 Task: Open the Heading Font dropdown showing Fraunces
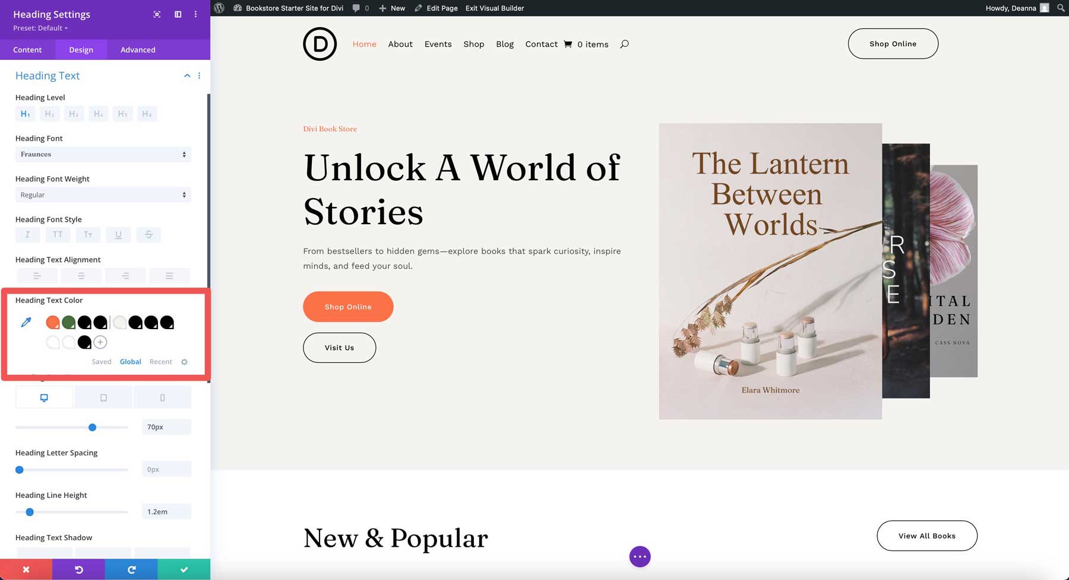point(103,154)
